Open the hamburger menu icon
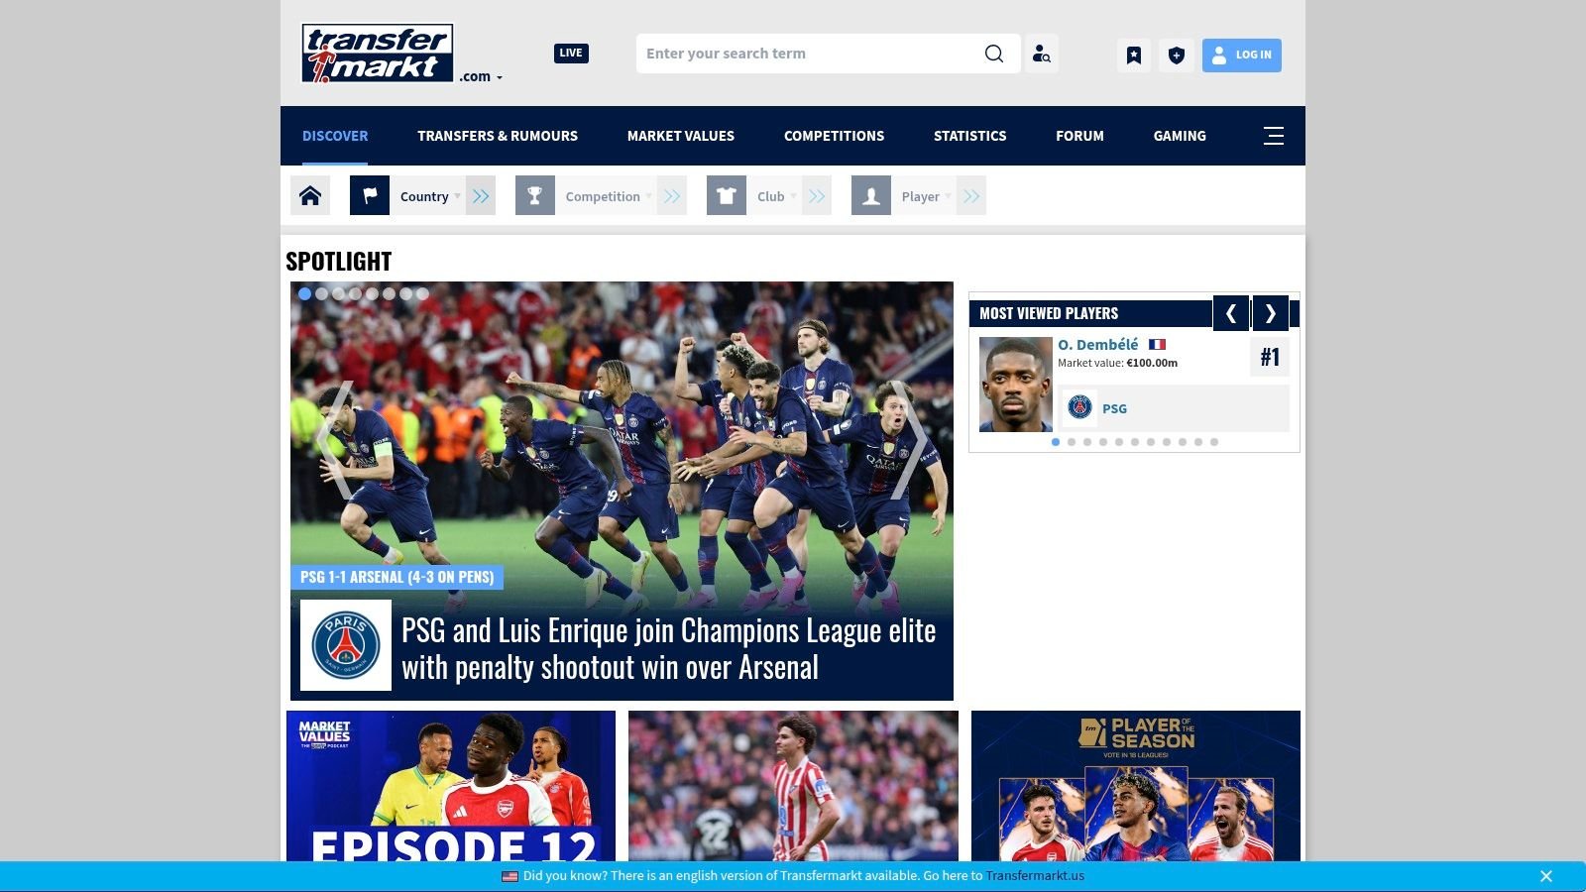The image size is (1586, 892). pos(1274,136)
